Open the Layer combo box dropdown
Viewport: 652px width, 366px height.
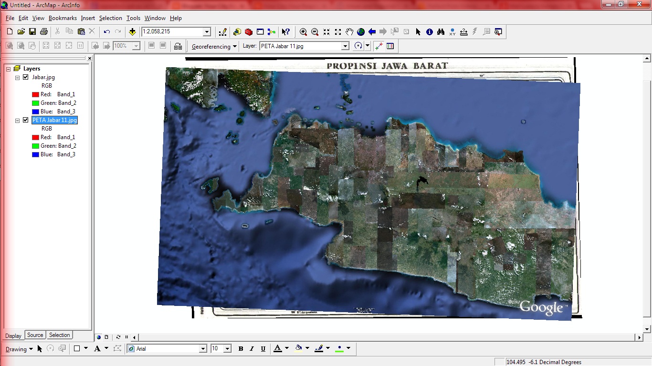tap(345, 46)
